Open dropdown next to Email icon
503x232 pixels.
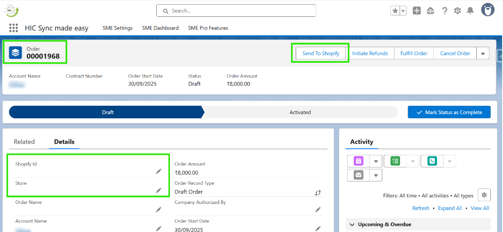(376, 175)
